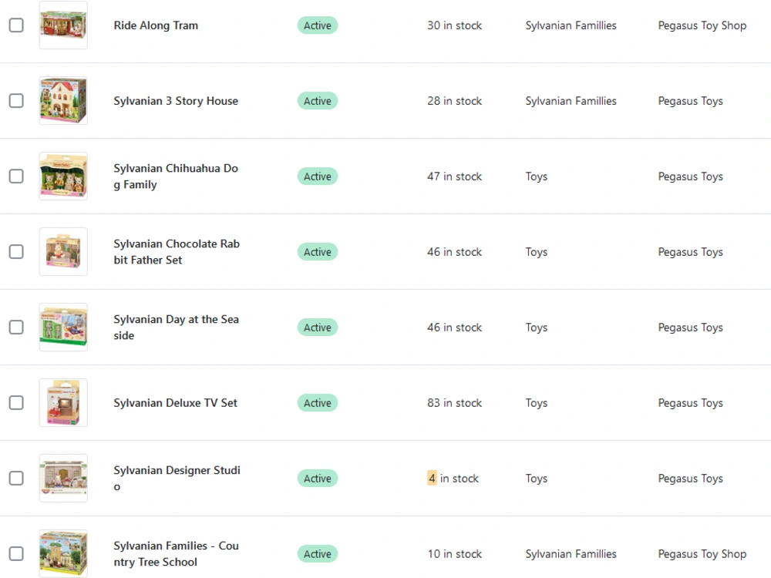Open the Ride Along Tram product thumbnail
This screenshot has width=771, height=578.
[x=63, y=25]
